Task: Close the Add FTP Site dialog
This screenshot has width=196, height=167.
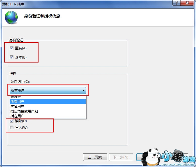Action: (x=187, y=3)
